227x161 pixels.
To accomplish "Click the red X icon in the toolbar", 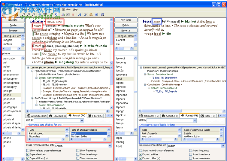I will 73,14.
